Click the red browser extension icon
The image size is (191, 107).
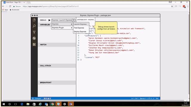tap(184, 7)
